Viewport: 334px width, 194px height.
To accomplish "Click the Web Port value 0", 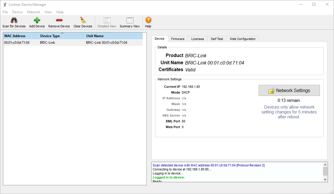I will pyautogui.click(x=183, y=127).
